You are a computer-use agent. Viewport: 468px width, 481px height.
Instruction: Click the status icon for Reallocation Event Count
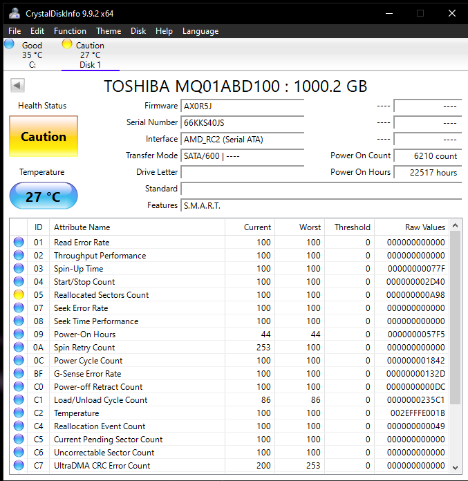[x=19, y=426]
